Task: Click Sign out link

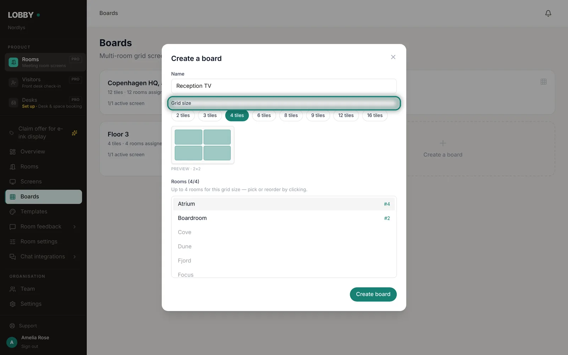Action: [x=29, y=346]
